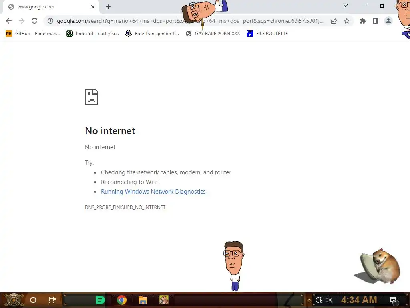Image resolution: width=410 pixels, height=308 pixels.
Task: Click the DNS_PROBE_FINISHED_NO_INTERNET error code
Action: tap(125, 207)
